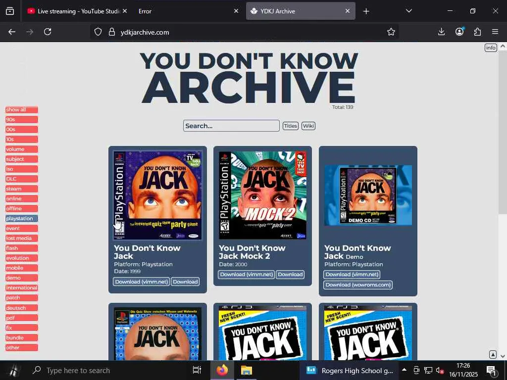The height and width of the screenshot is (380, 507).
Task: Deselect the active playstation filter
Action: 22,218
